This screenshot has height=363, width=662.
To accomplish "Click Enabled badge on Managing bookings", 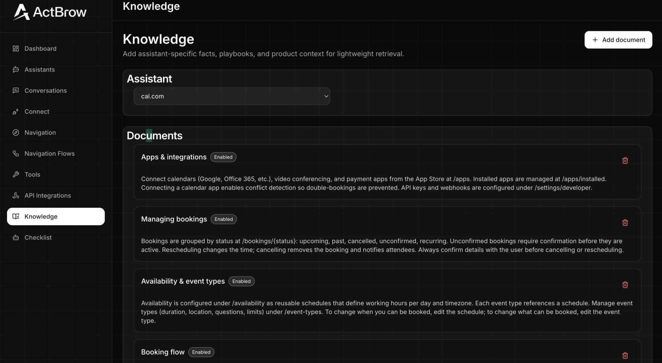I will click(223, 219).
